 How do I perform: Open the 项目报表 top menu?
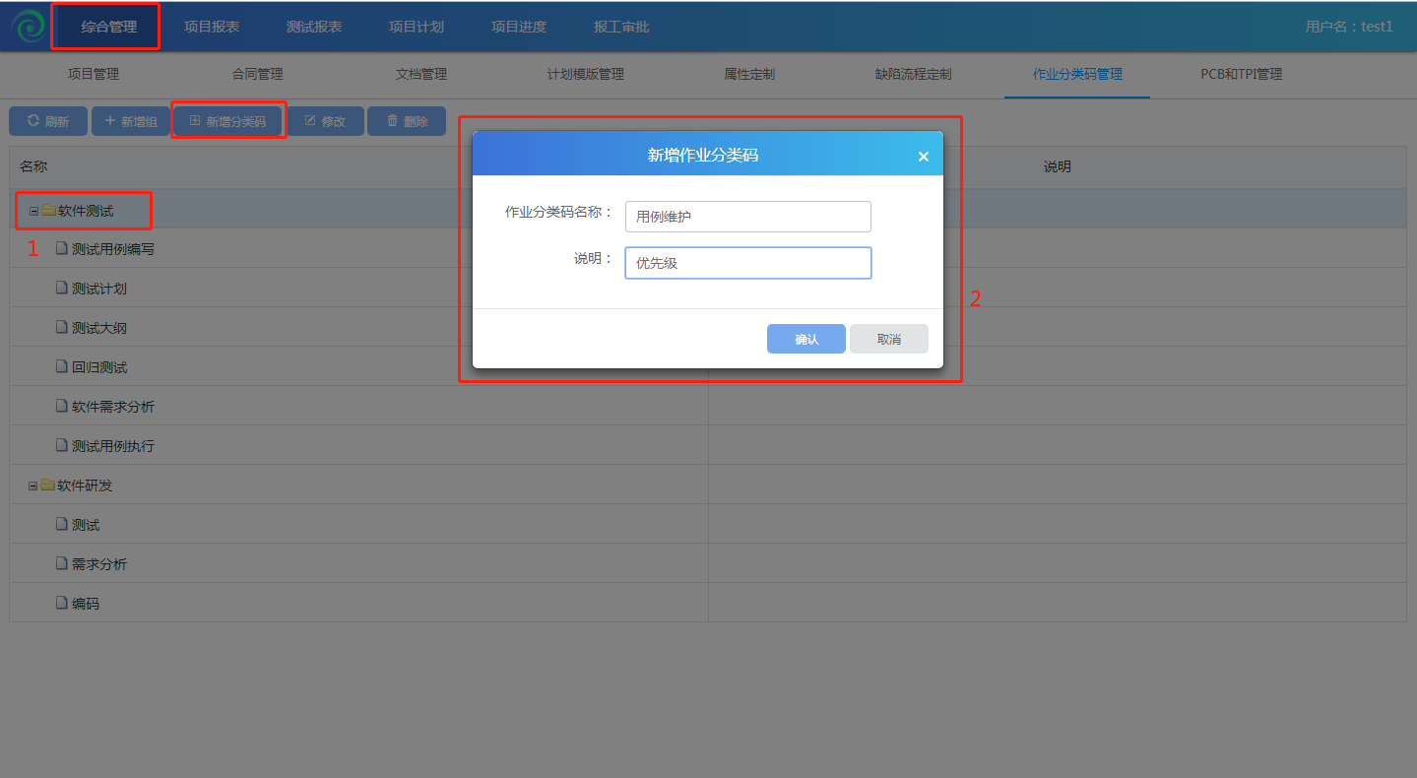(x=212, y=27)
